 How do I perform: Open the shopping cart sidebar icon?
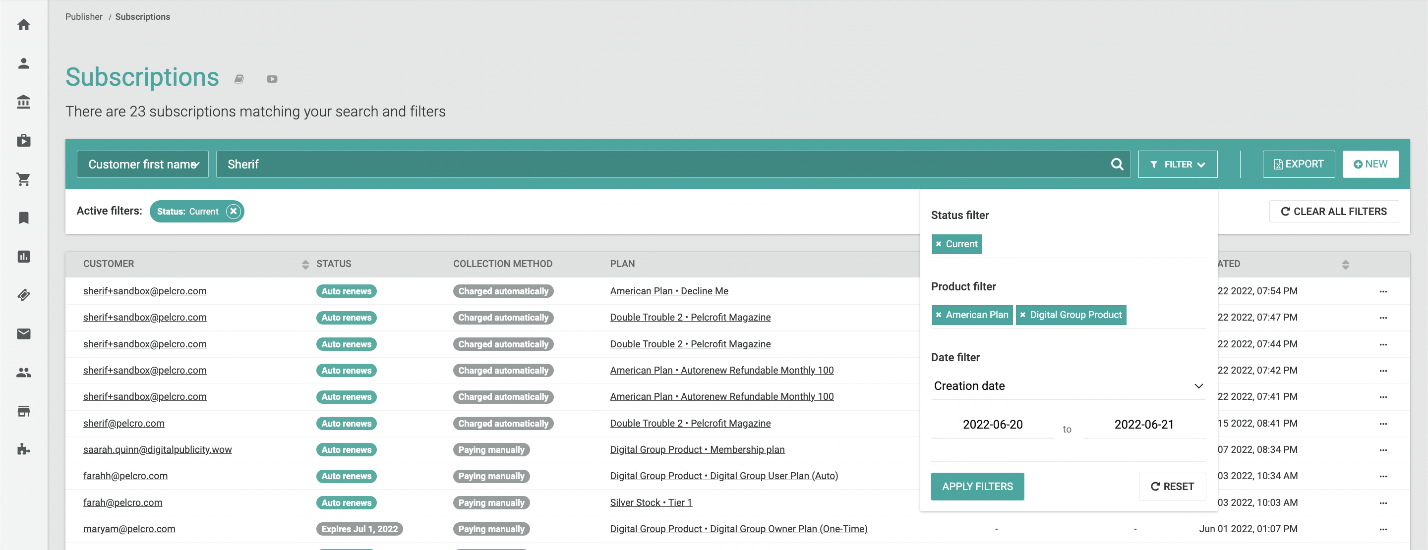click(x=23, y=179)
